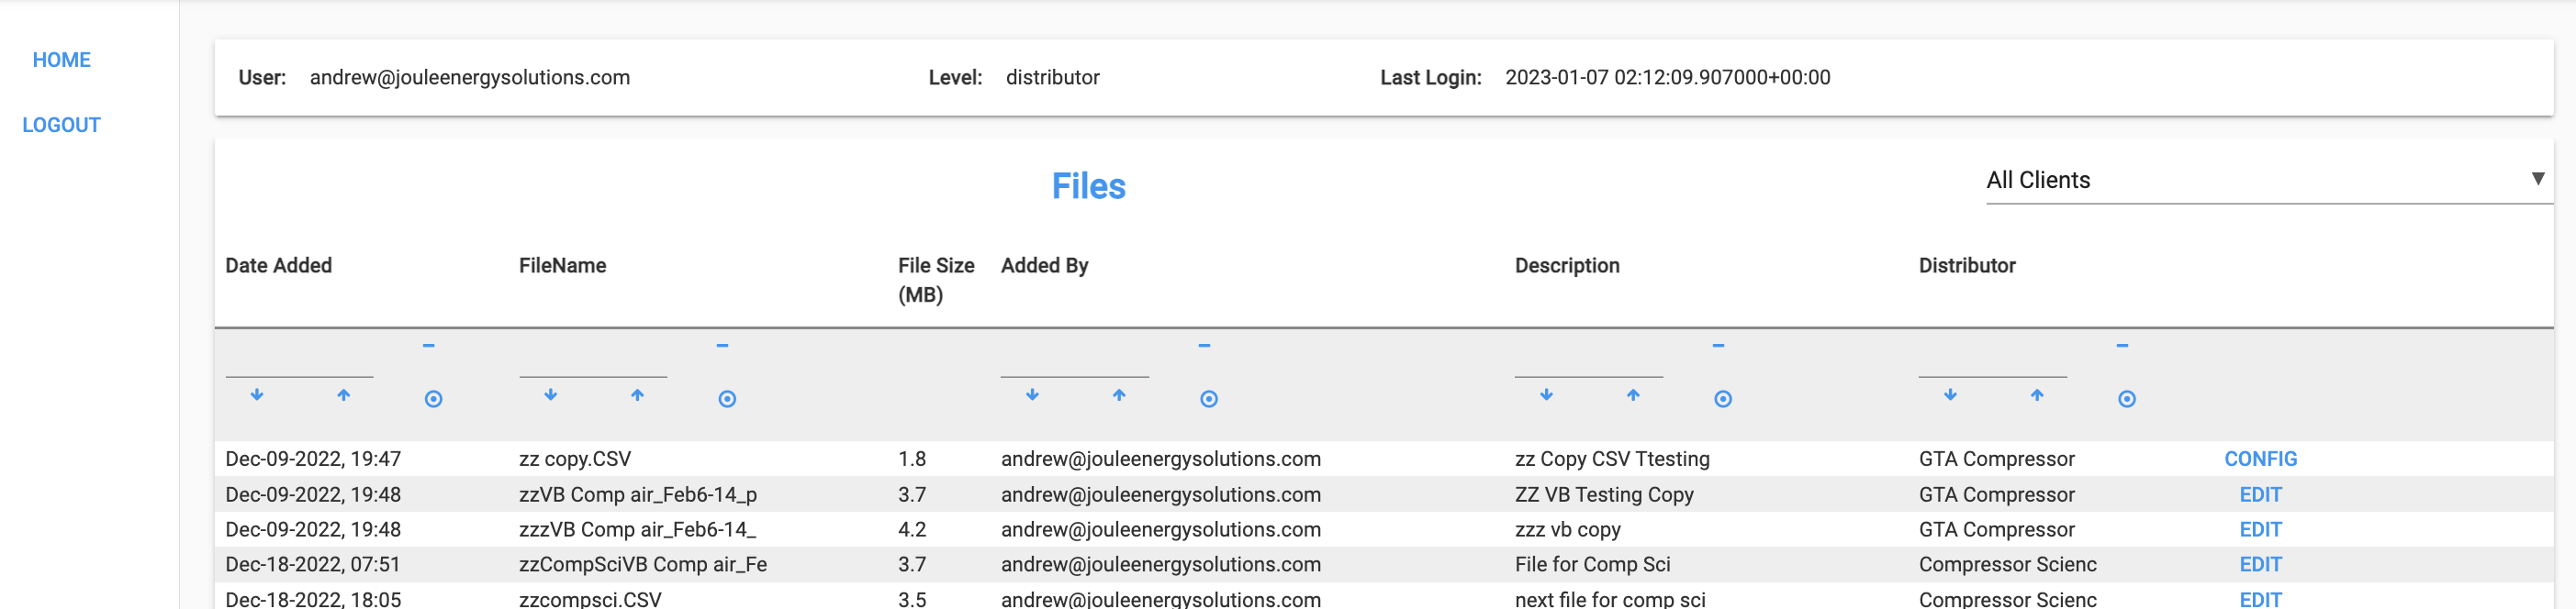The width and height of the screenshot is (2576, 609).
Task: Go to HOME in the sidebar
Action: point(62,60)
